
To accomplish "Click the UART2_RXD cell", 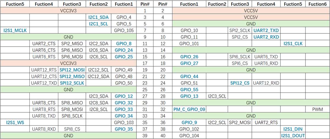I will [x=266, y=37].
